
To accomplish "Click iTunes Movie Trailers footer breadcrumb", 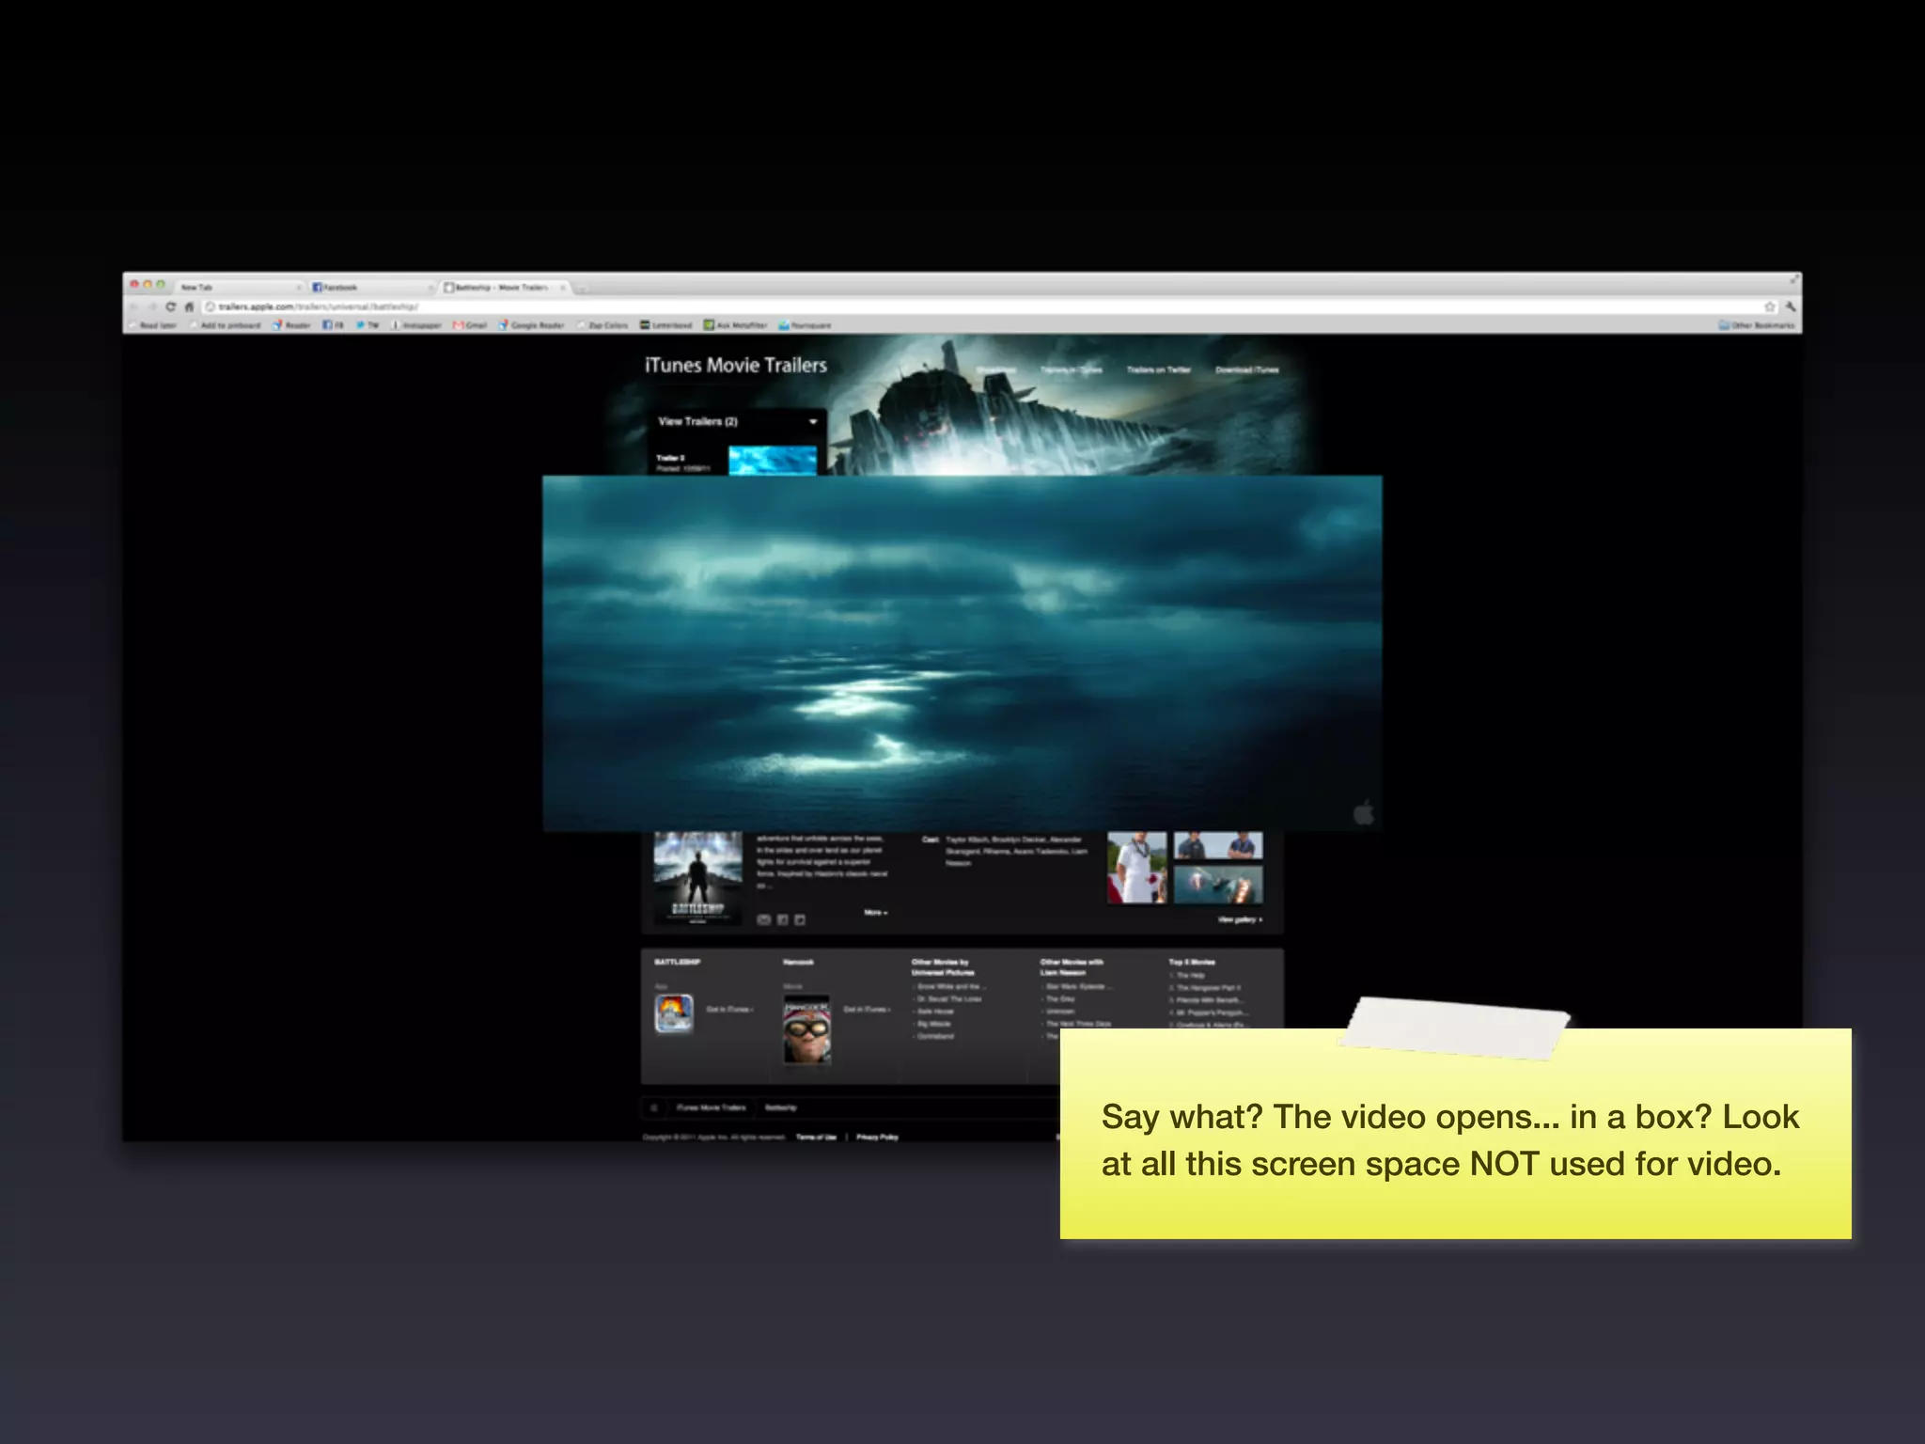I will coord(711,1107).
